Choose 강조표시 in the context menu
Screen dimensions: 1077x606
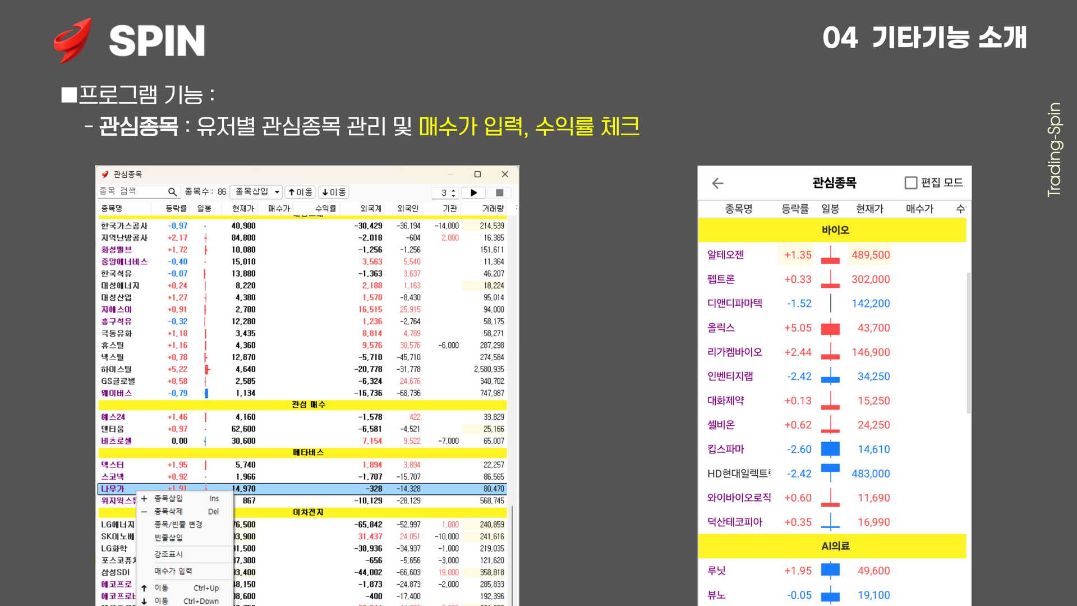click(168, 554)
